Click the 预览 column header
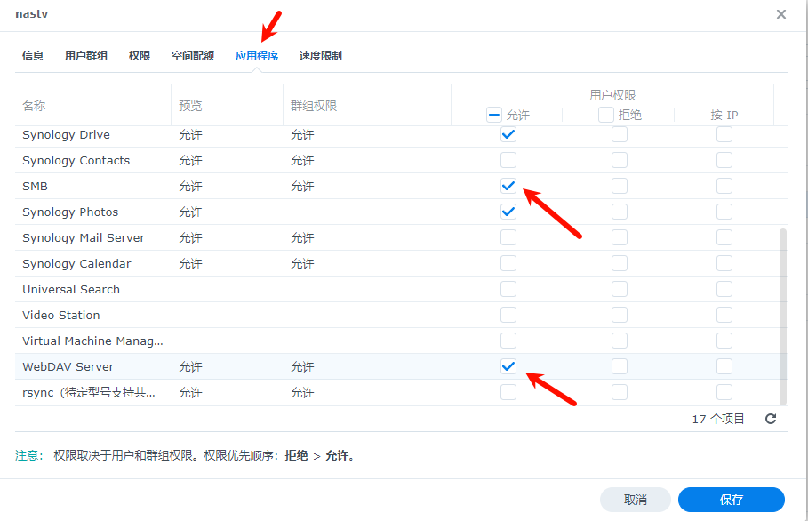The height and width of the screenshot is (521, 808). coord(190,106)
